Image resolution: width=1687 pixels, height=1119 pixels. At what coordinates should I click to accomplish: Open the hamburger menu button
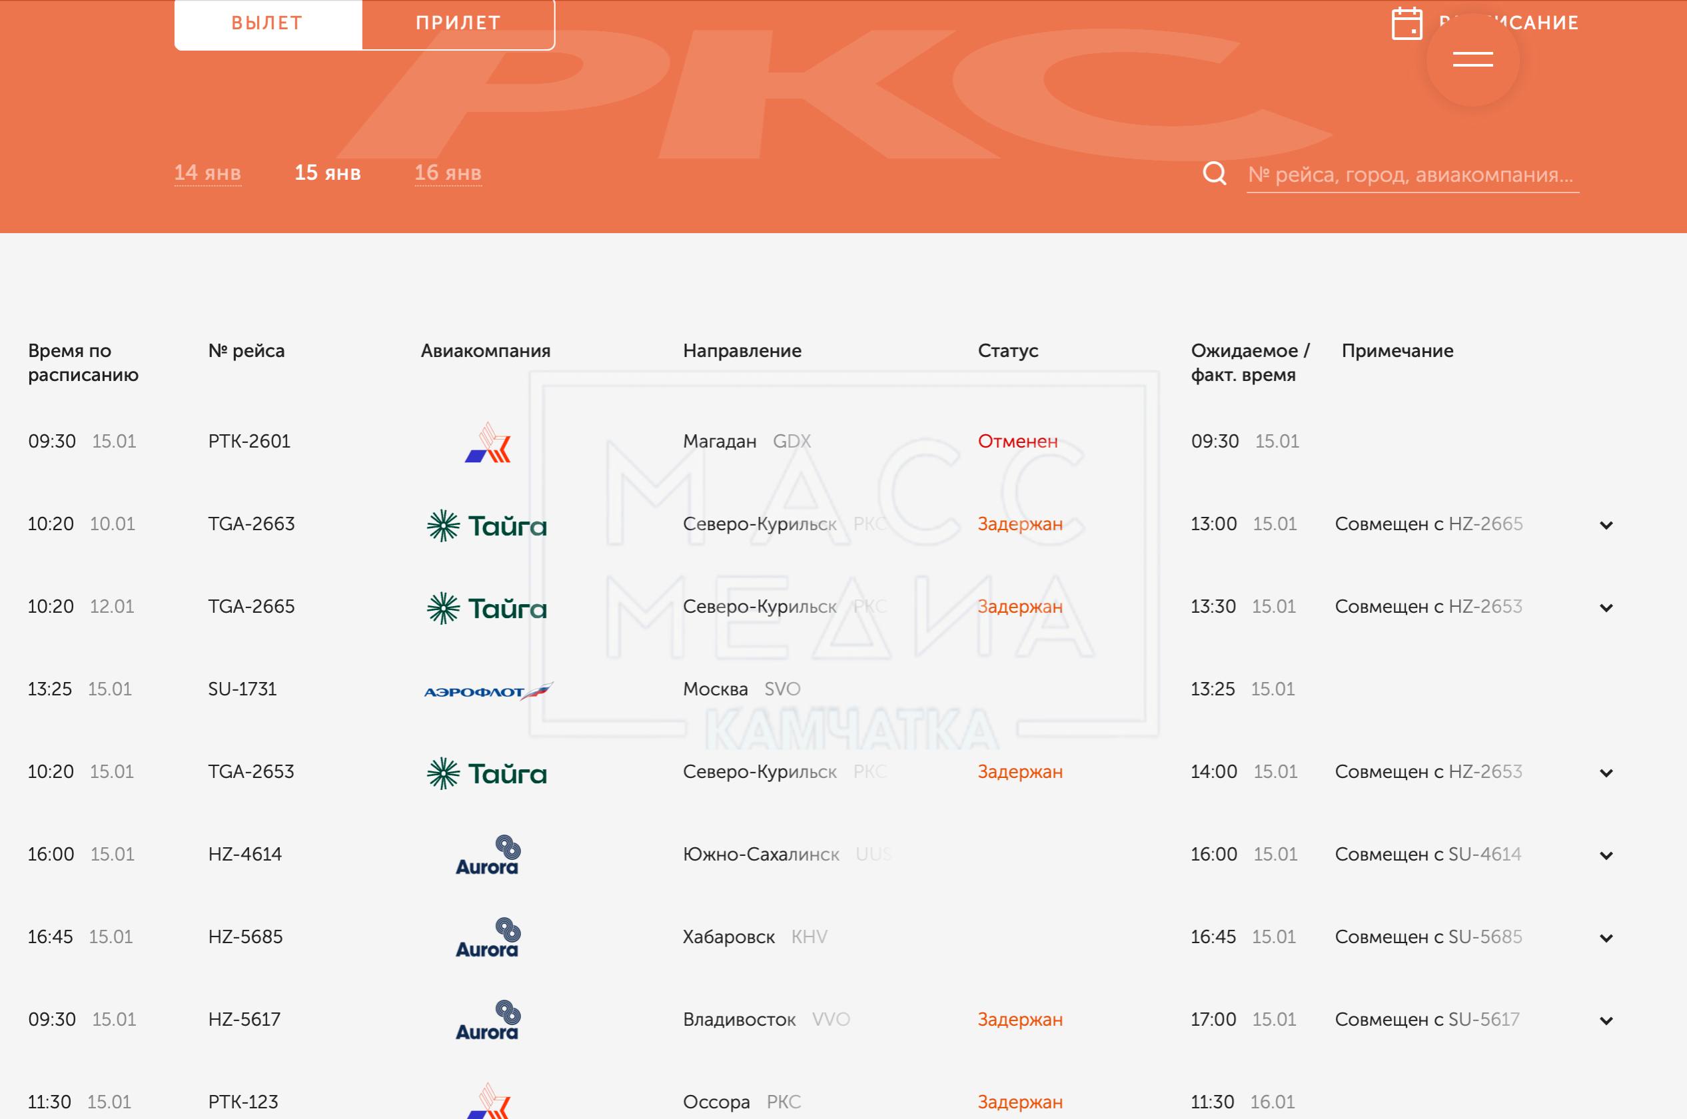pos(1472,59)
